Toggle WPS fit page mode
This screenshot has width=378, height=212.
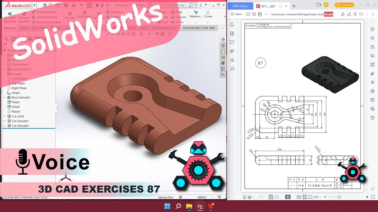click(304, 197)
